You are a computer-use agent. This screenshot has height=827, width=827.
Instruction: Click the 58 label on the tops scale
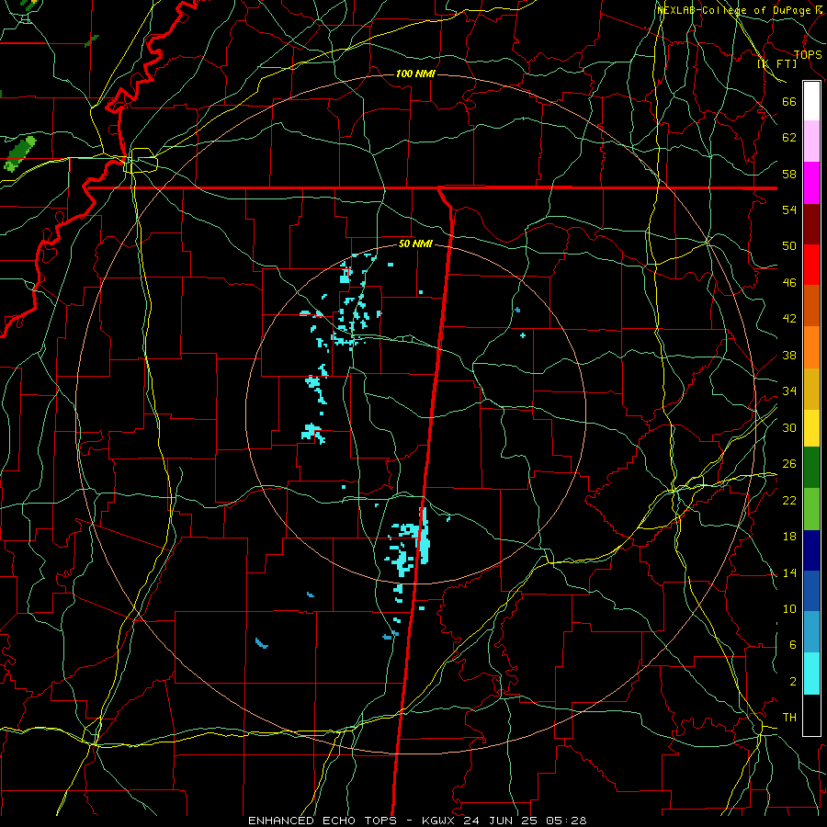789,174
